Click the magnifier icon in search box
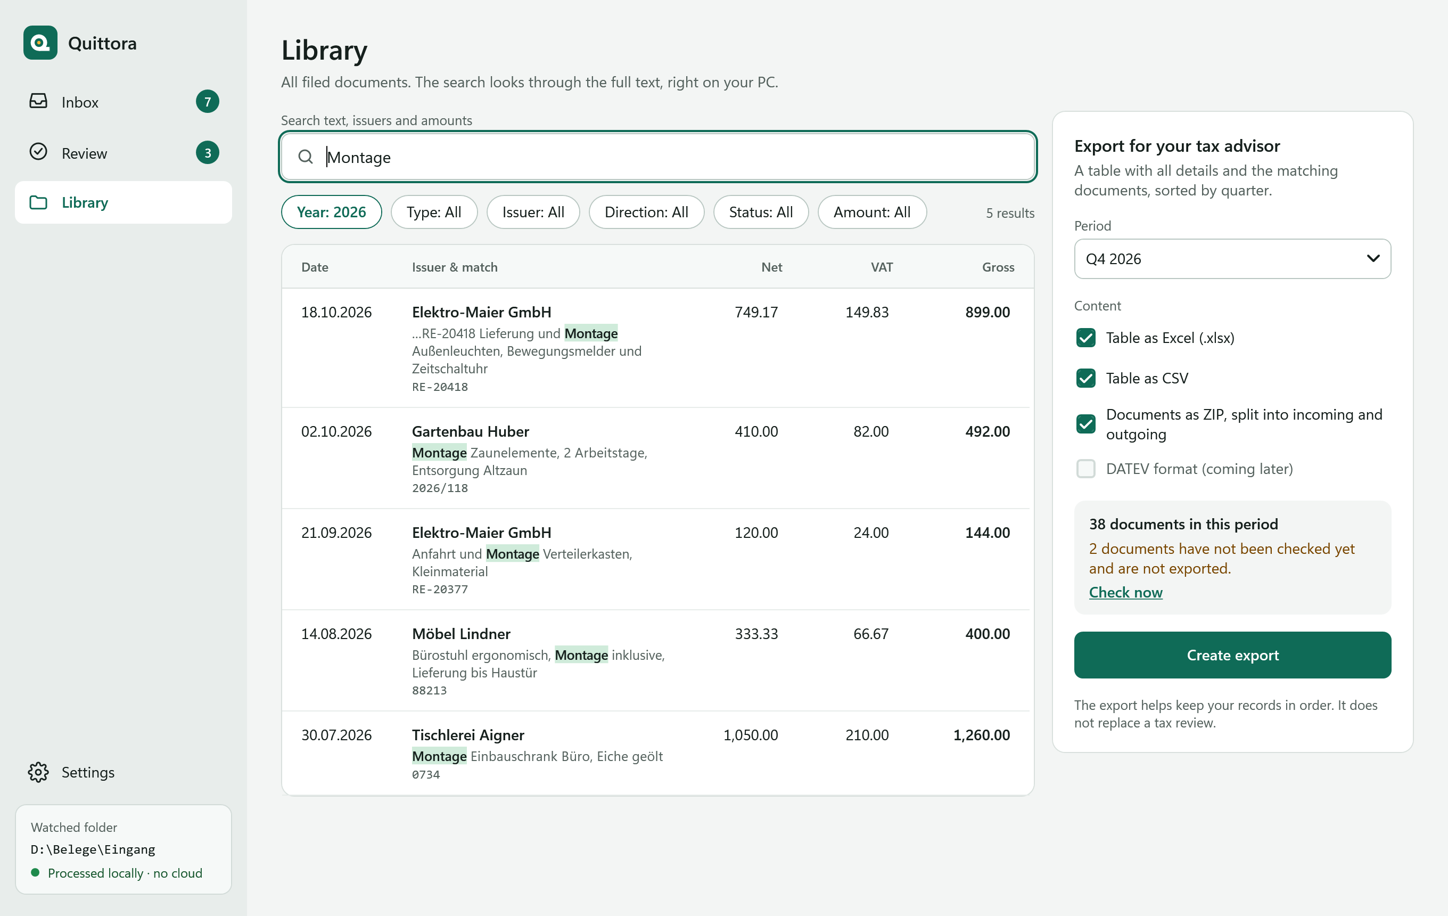This screenshot has height=916, width=1448. 306,157
